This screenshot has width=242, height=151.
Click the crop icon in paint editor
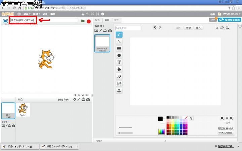click(217, 28)
